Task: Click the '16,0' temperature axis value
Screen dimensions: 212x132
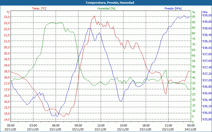Action: point(7,102)
